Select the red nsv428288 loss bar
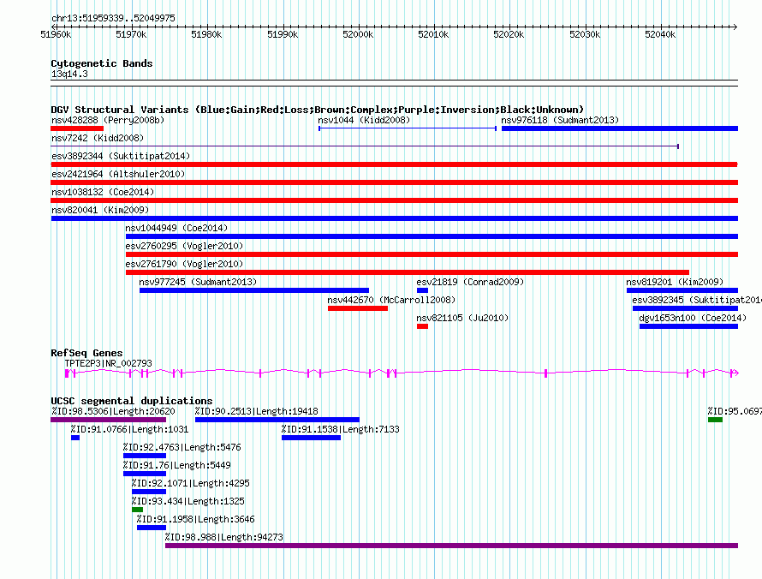This screenshot has height=579, width=762. coord(77,128)
